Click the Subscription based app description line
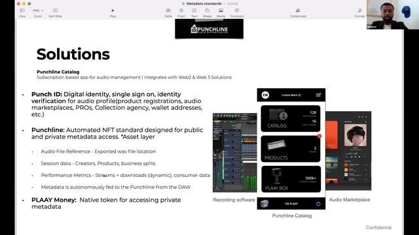Screen dimensions: 419x235 (x=134, y=77)
